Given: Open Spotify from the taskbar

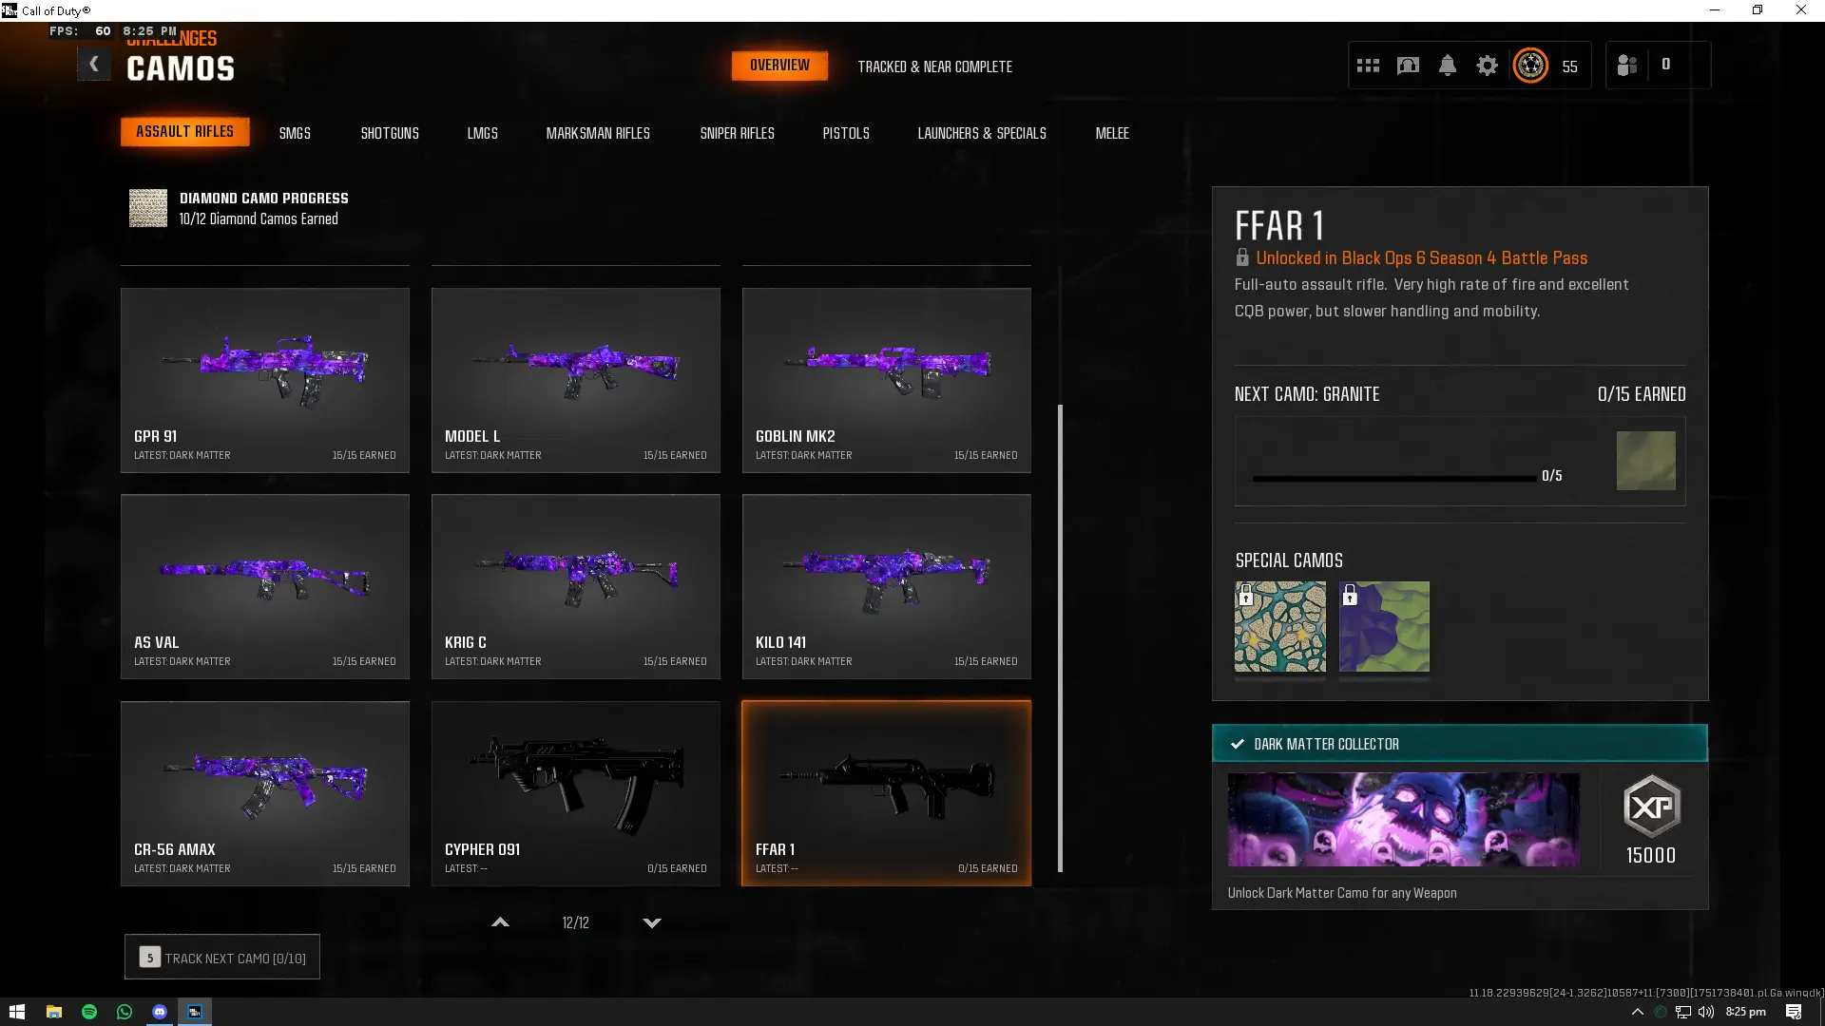Looking at the screenshot, I should 89,1012.
